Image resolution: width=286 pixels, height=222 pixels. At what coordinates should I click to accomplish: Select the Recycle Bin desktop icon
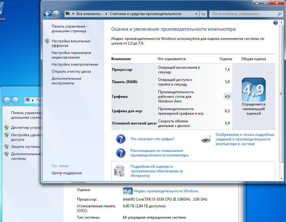click(1, 10)
